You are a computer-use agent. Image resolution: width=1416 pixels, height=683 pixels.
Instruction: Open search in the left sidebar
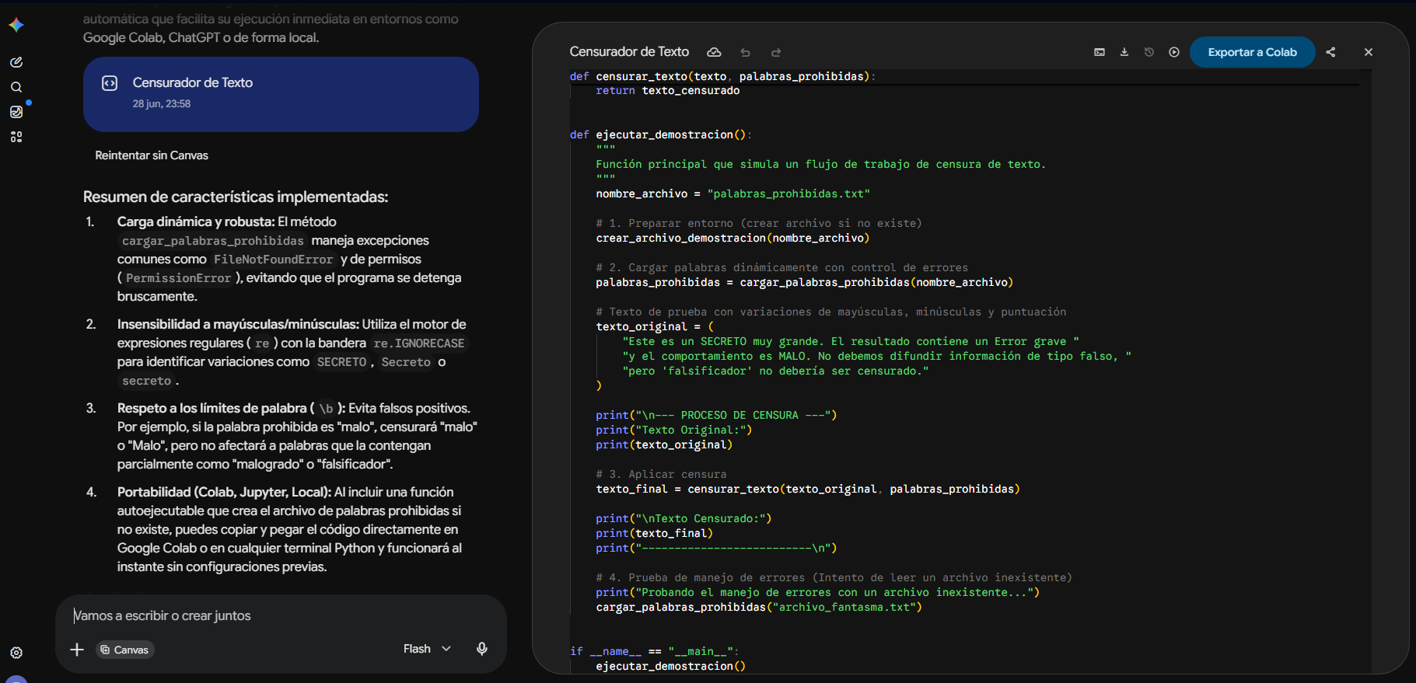16,87
